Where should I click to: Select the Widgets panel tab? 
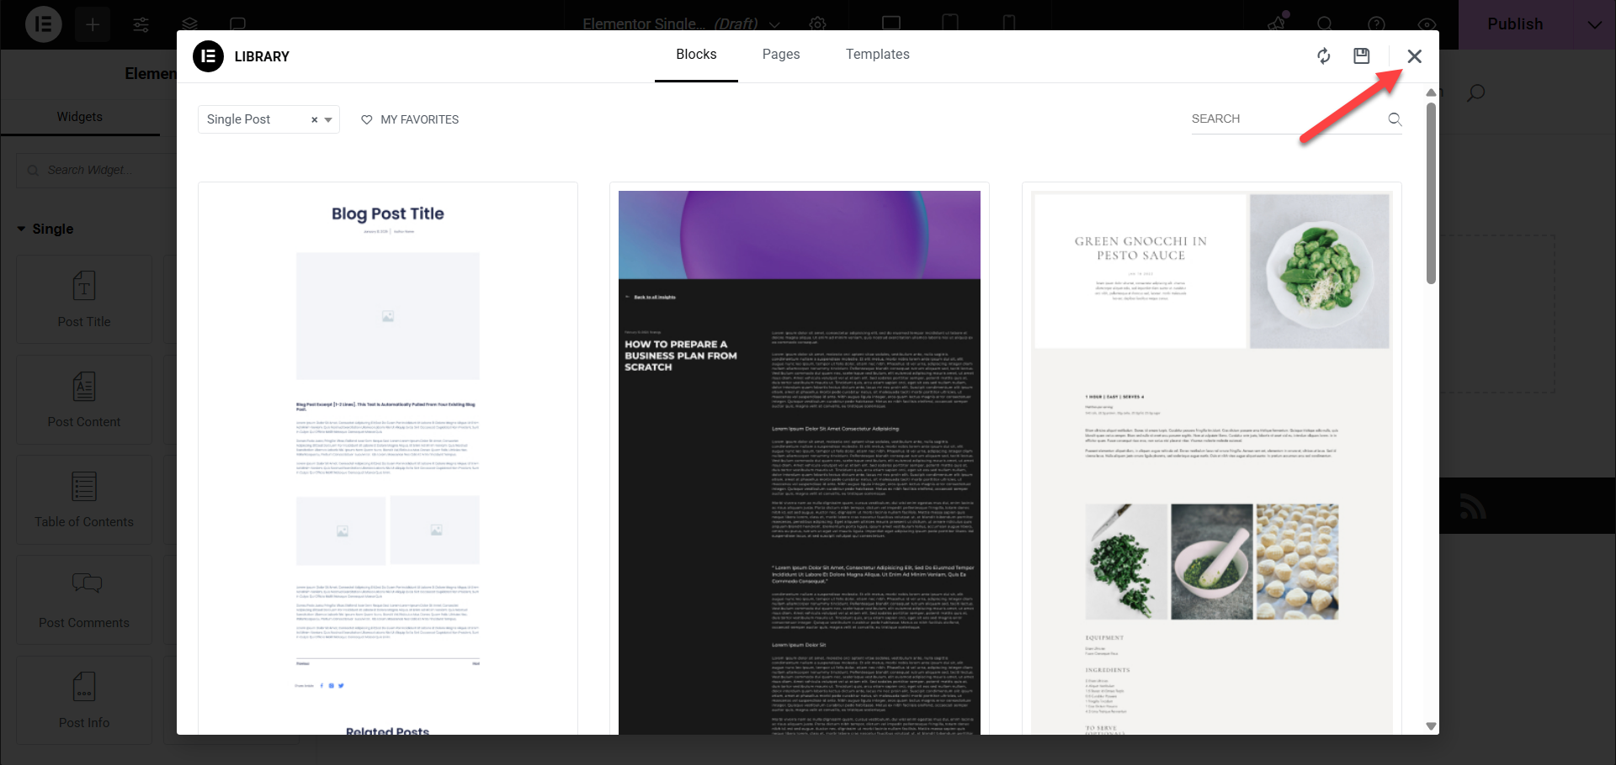click(x=80, y=117)
